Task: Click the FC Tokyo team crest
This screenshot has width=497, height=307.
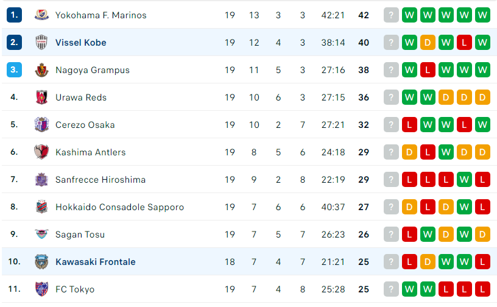Action: coord(41,289)
